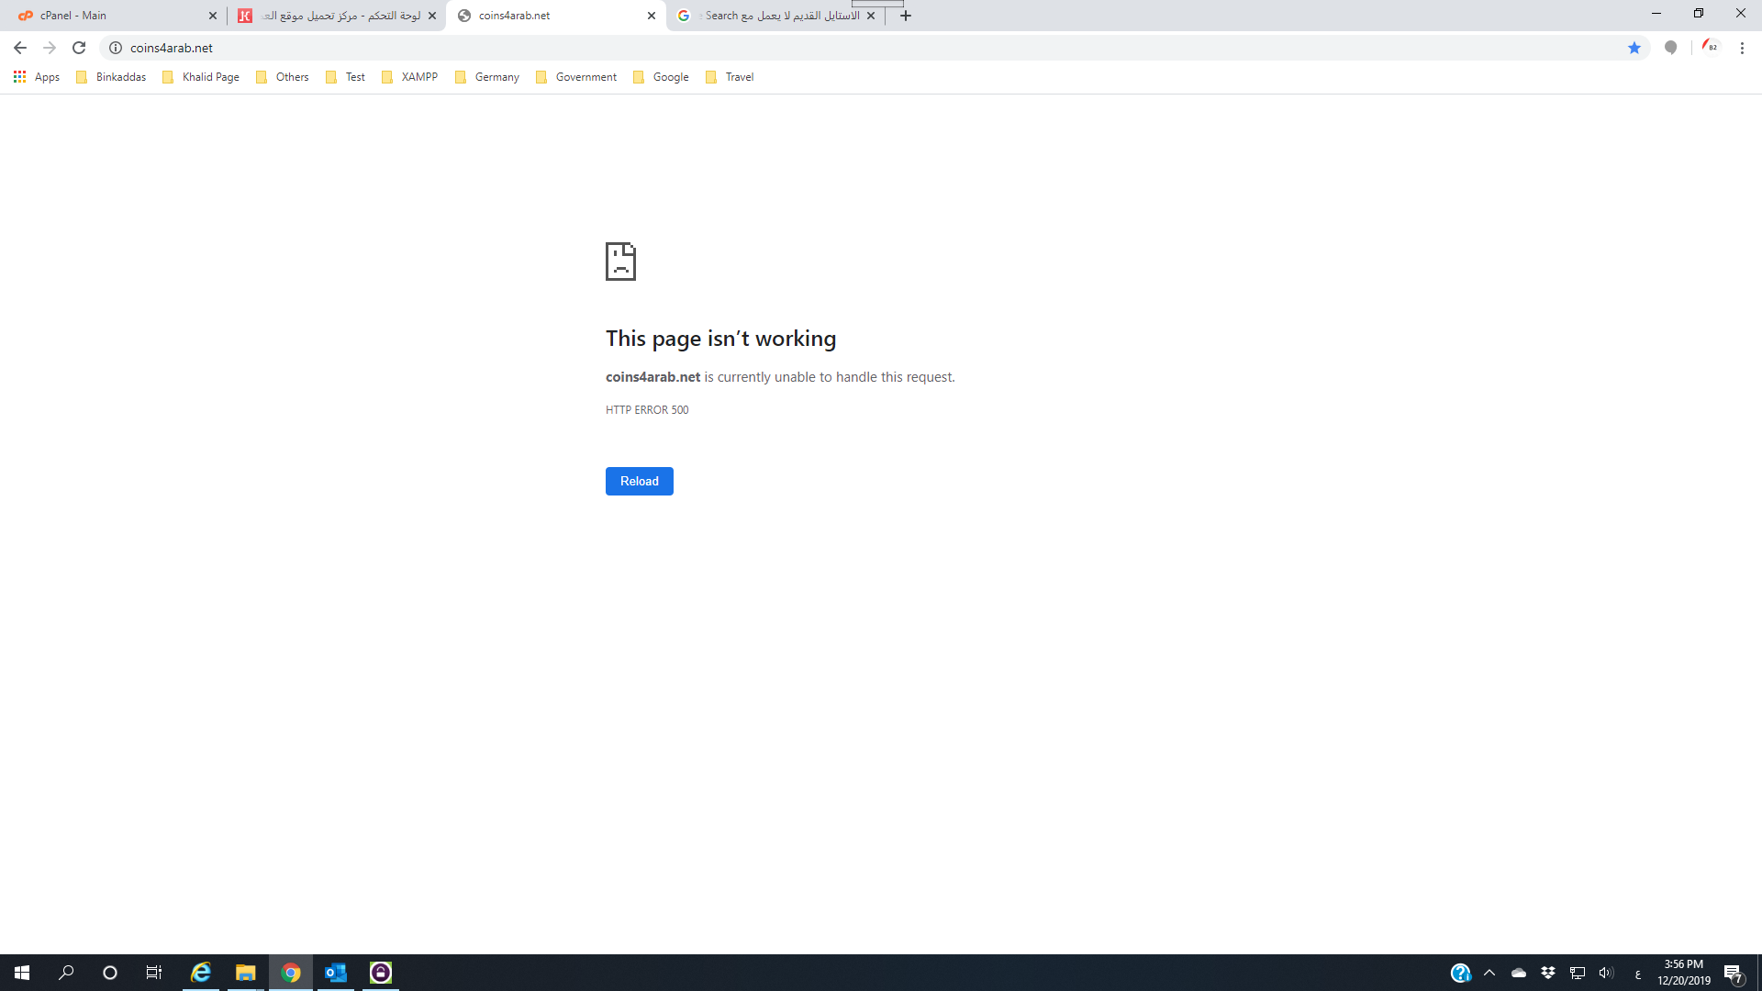Open the Apps shortcut in bookmarks bar
This screenshot has height=991, width=1762.
click(x=37, y=77)
